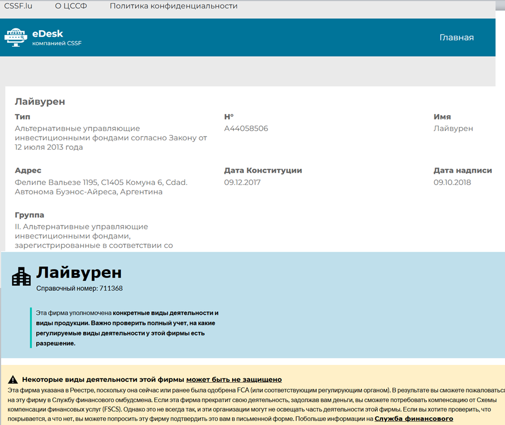
Task: Click the компанией CSSF subtitle
Action: pyautogui.click(x=57, y=43)
